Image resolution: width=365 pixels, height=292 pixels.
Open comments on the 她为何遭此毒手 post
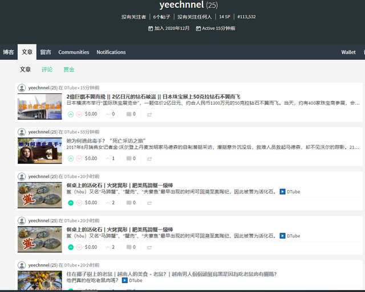tap(131, 158)
